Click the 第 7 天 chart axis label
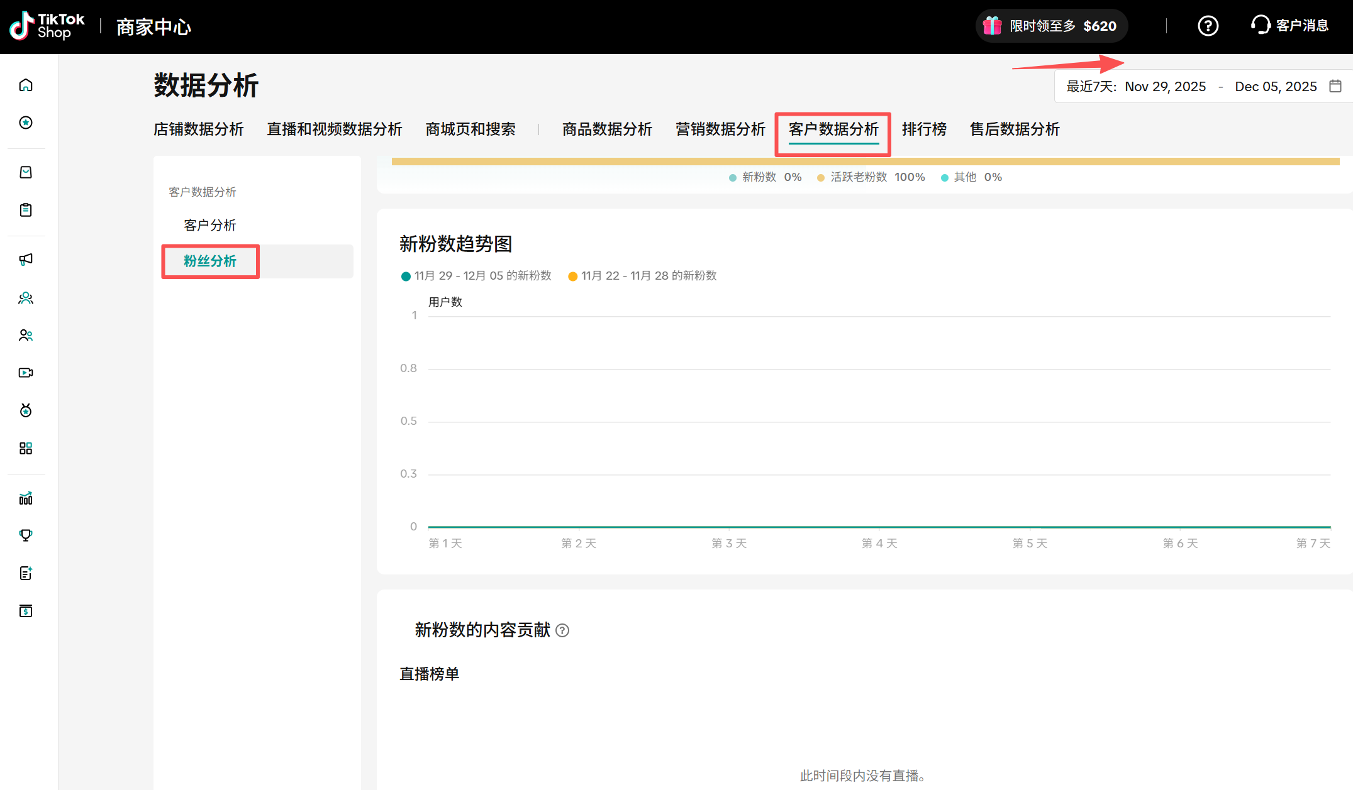The height and width of the screenshot is (790, 1353). [1313, 543]
